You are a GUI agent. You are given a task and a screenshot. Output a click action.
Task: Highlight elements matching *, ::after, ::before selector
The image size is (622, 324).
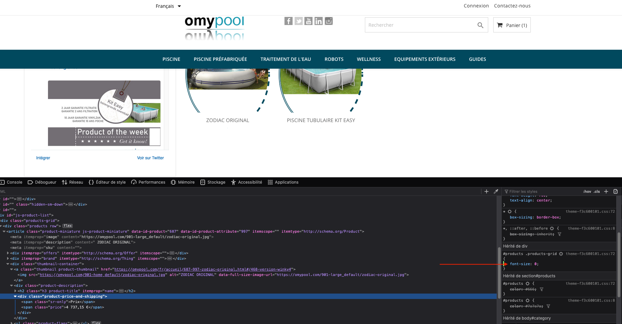(x=552, y=228)
